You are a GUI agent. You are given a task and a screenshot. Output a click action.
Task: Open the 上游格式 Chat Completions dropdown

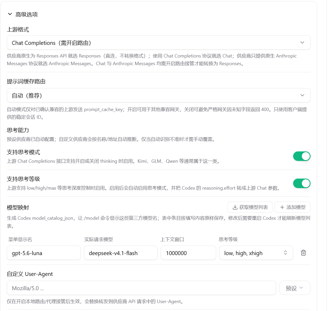point(158,42)
